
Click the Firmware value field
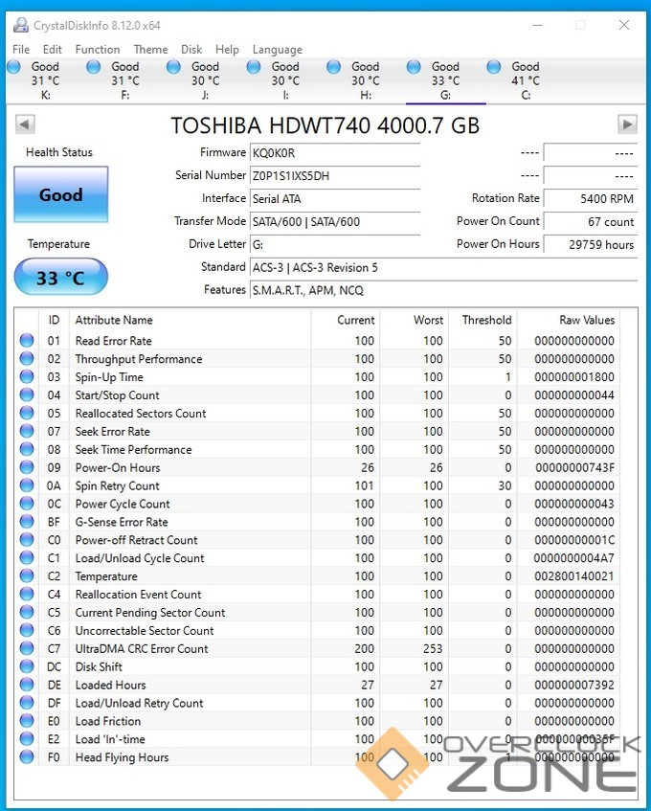334,153
